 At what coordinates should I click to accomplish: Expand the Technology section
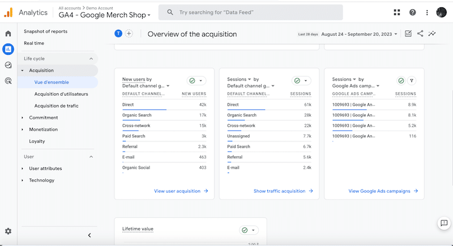click(23, 180)
